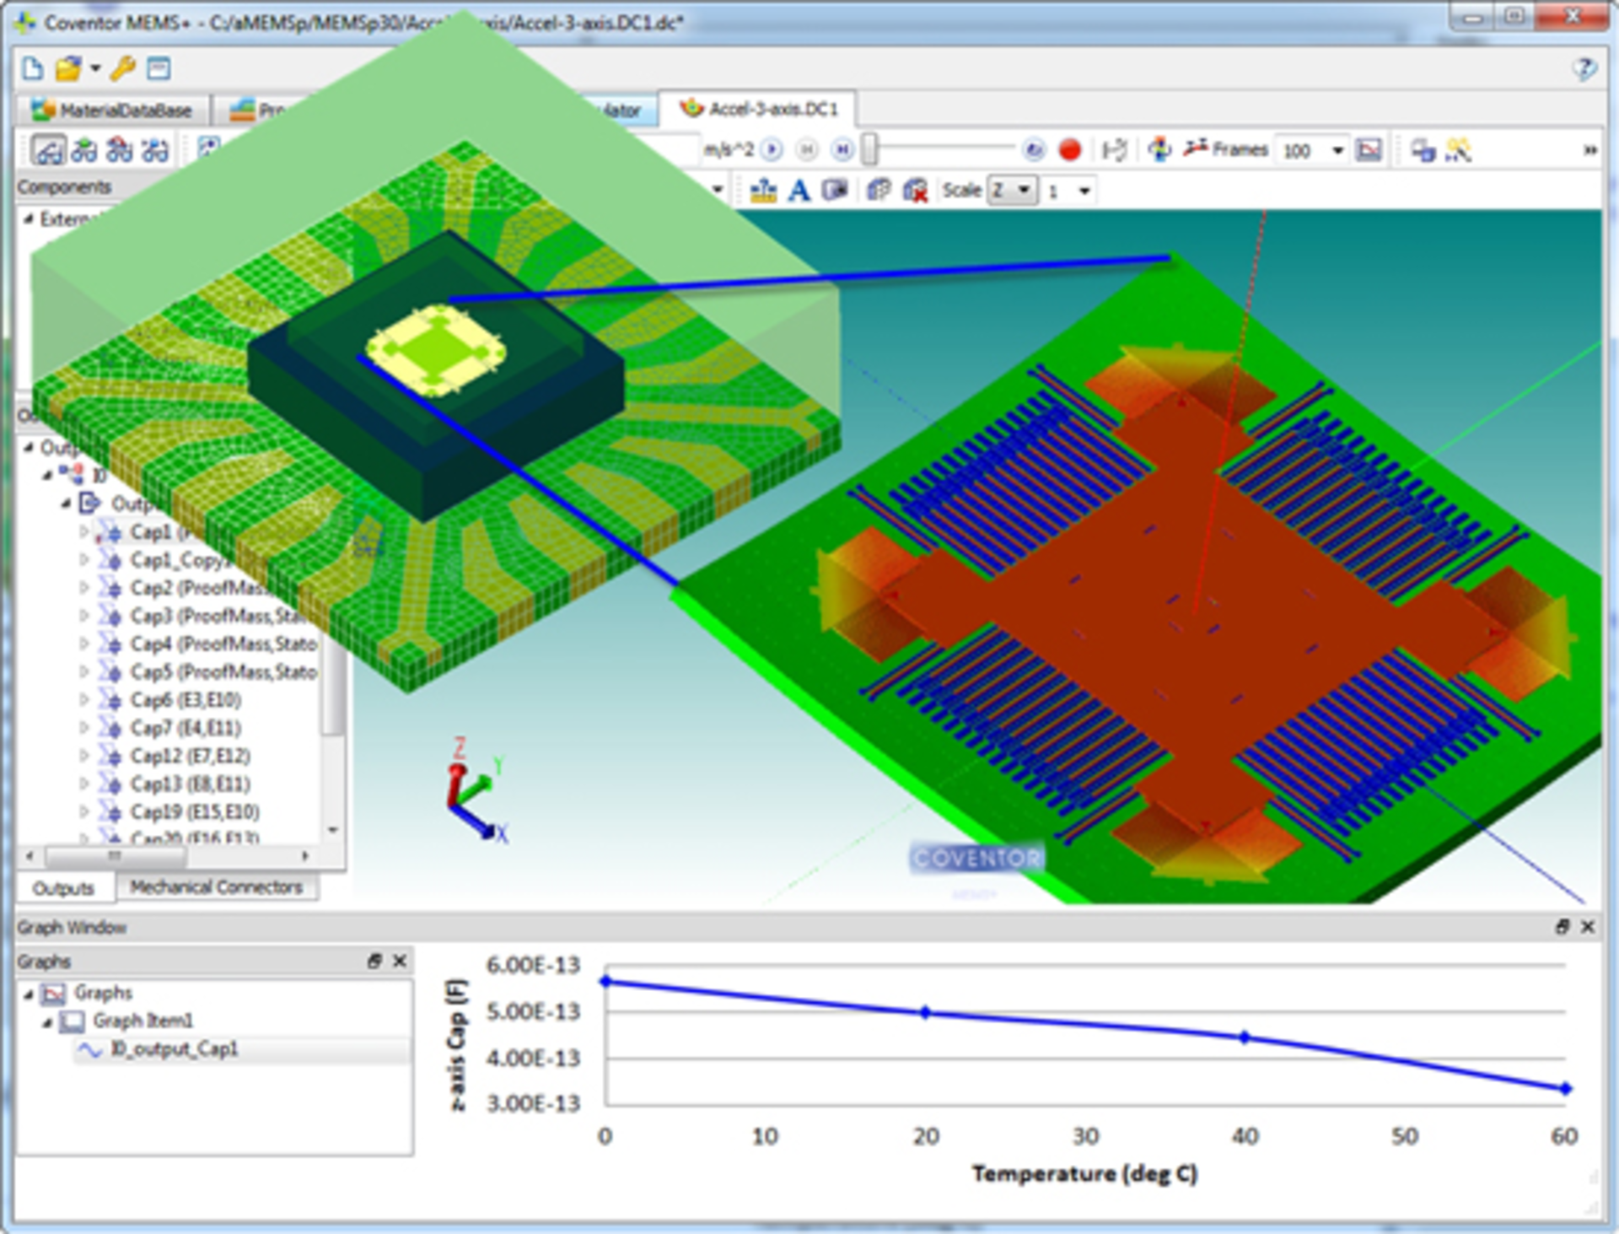
Task: Toggle the floating state of the Graphs panel
Action: point(374,961)
